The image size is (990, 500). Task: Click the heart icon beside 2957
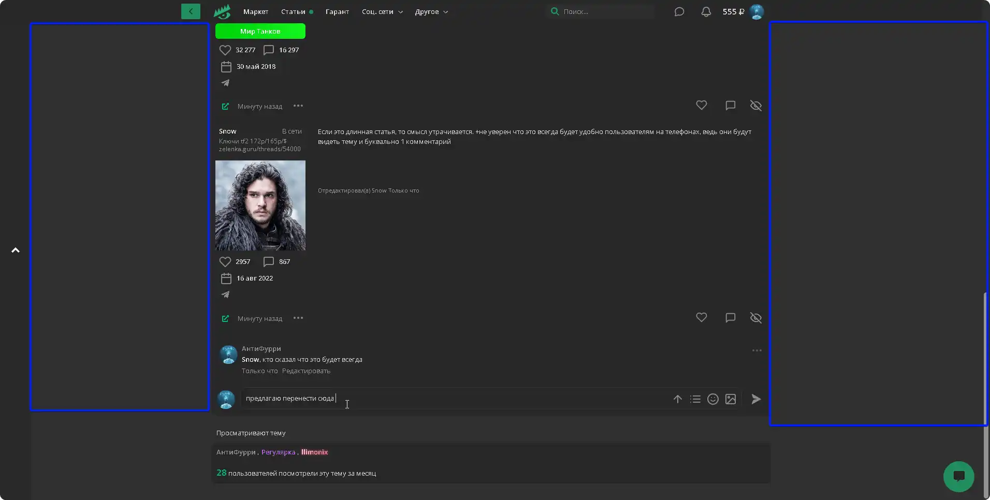[225, 262]
